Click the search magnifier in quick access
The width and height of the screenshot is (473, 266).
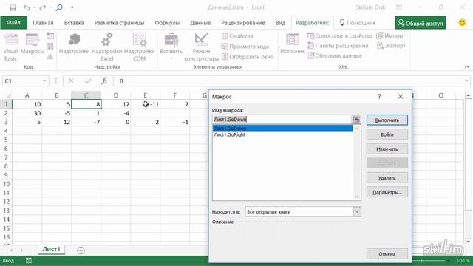coord(59,7)
